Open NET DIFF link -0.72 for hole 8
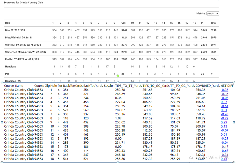 click(x=224, y=118)
